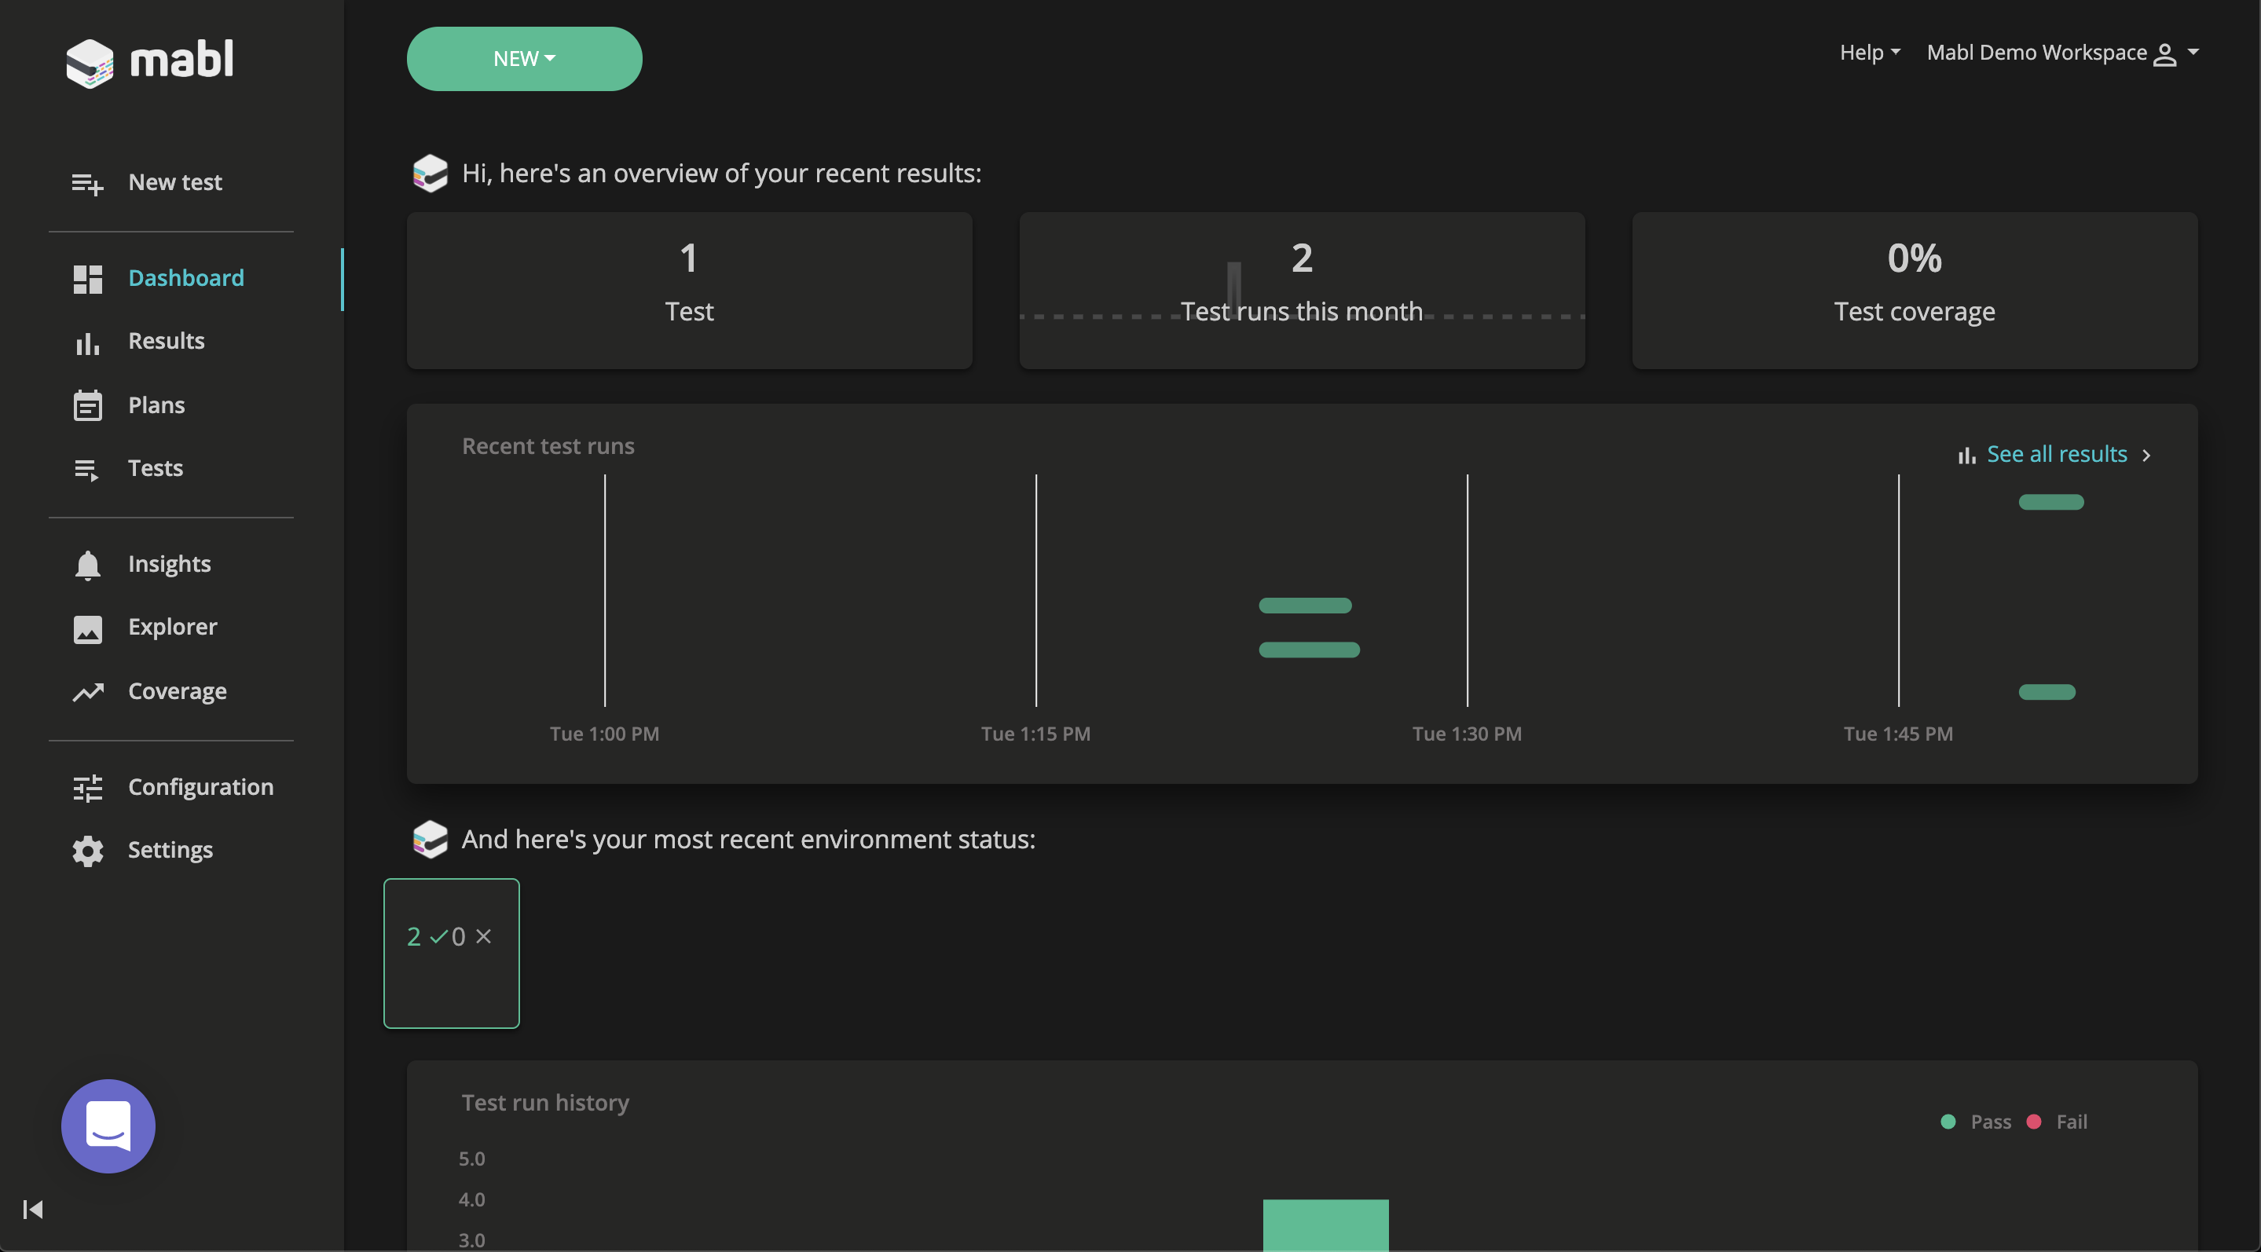
Task: Expand the Mabl Demo Workspace menu
Action: [2189, 53]
